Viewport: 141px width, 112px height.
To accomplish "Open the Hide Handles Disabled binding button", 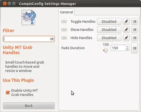I will coord(109,38).
